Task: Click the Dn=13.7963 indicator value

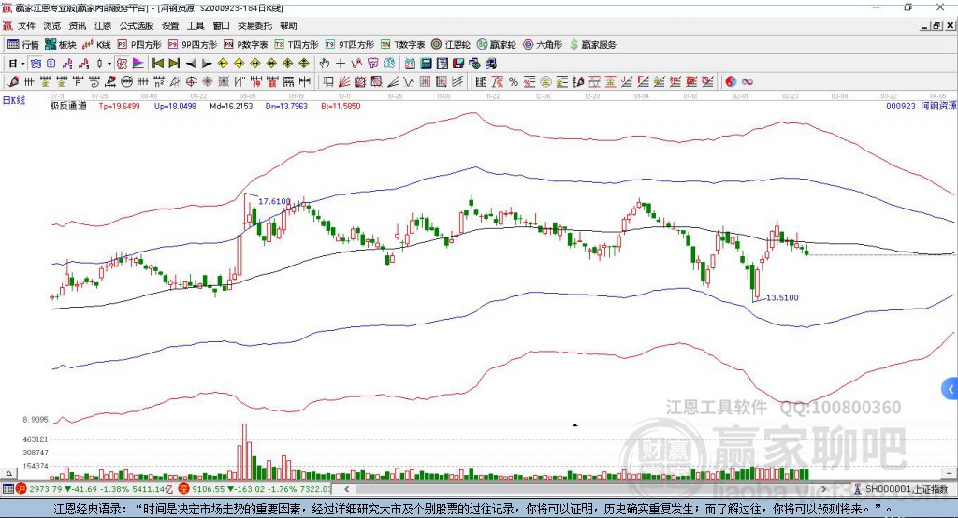Action: tap(286, 106)
